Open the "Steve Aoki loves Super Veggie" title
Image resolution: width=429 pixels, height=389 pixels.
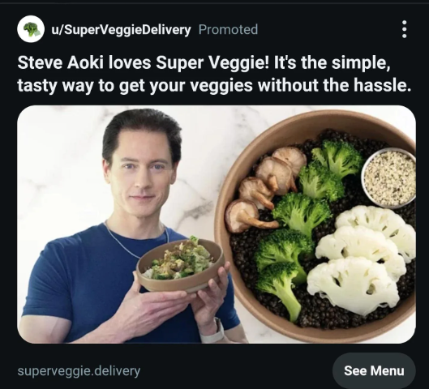pyautogui.click(x=214, y=74)
